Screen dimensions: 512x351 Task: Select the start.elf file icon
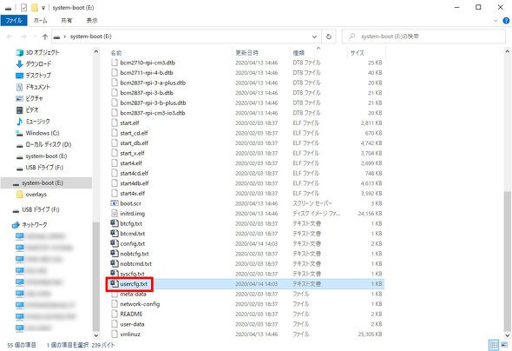115,123
